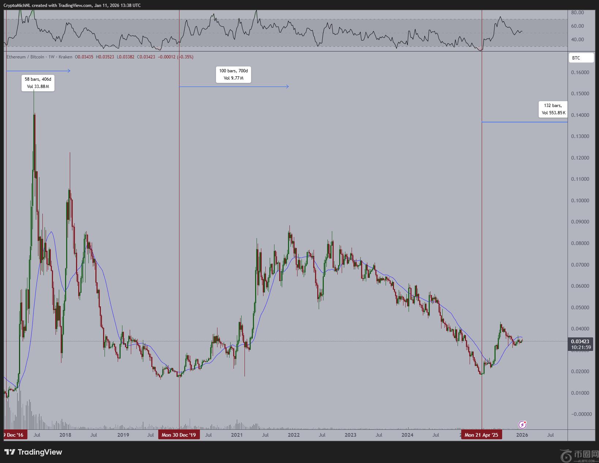Click the 2026 label on time axis
Screen dimensions: 599x463
click(x=522, y=435)
